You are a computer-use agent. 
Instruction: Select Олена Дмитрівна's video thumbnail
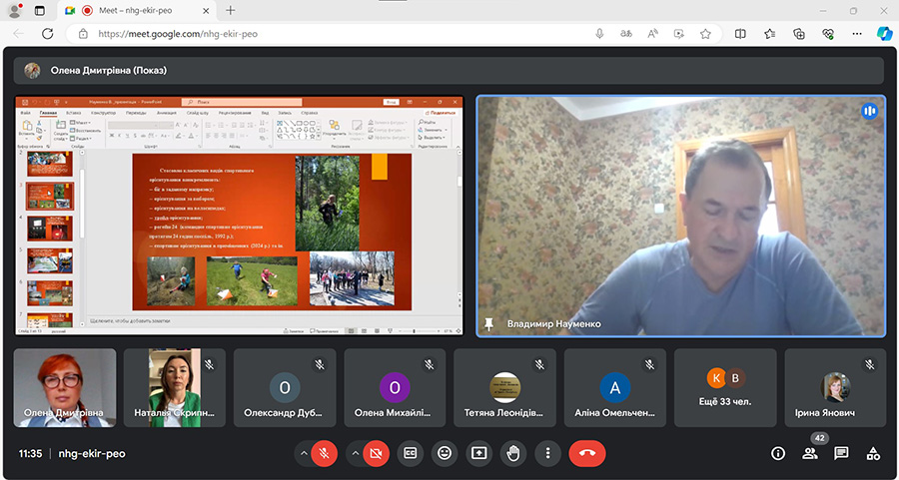point(65,387)
